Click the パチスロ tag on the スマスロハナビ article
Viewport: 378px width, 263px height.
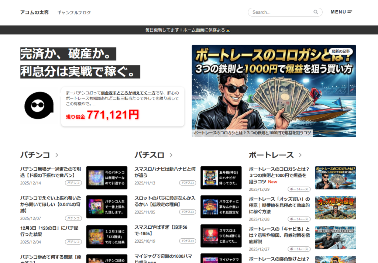[188, 182]
